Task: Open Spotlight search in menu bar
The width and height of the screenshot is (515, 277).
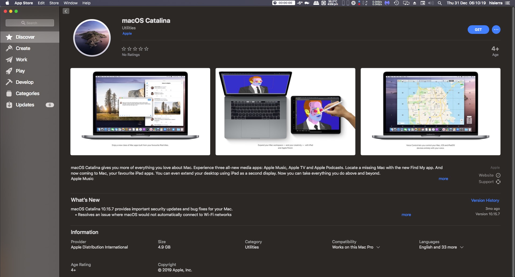Action: (x=440, y=3)
